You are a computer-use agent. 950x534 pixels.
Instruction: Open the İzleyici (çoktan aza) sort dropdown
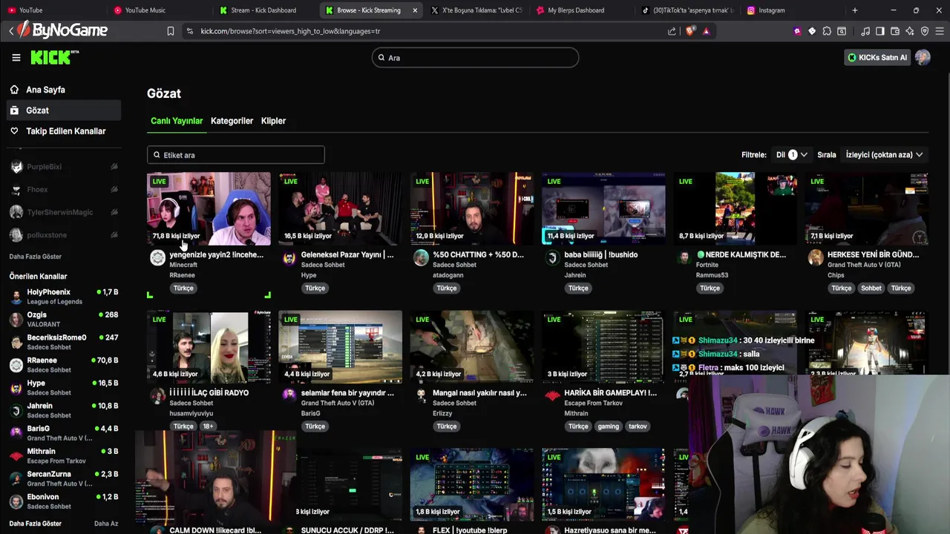pos(884,154)
